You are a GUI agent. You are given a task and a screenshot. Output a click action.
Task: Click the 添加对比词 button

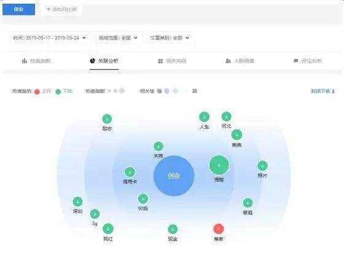pos(61,9)
